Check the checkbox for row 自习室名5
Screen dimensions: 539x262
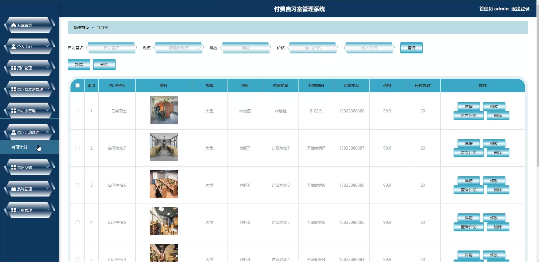(78, 222)
